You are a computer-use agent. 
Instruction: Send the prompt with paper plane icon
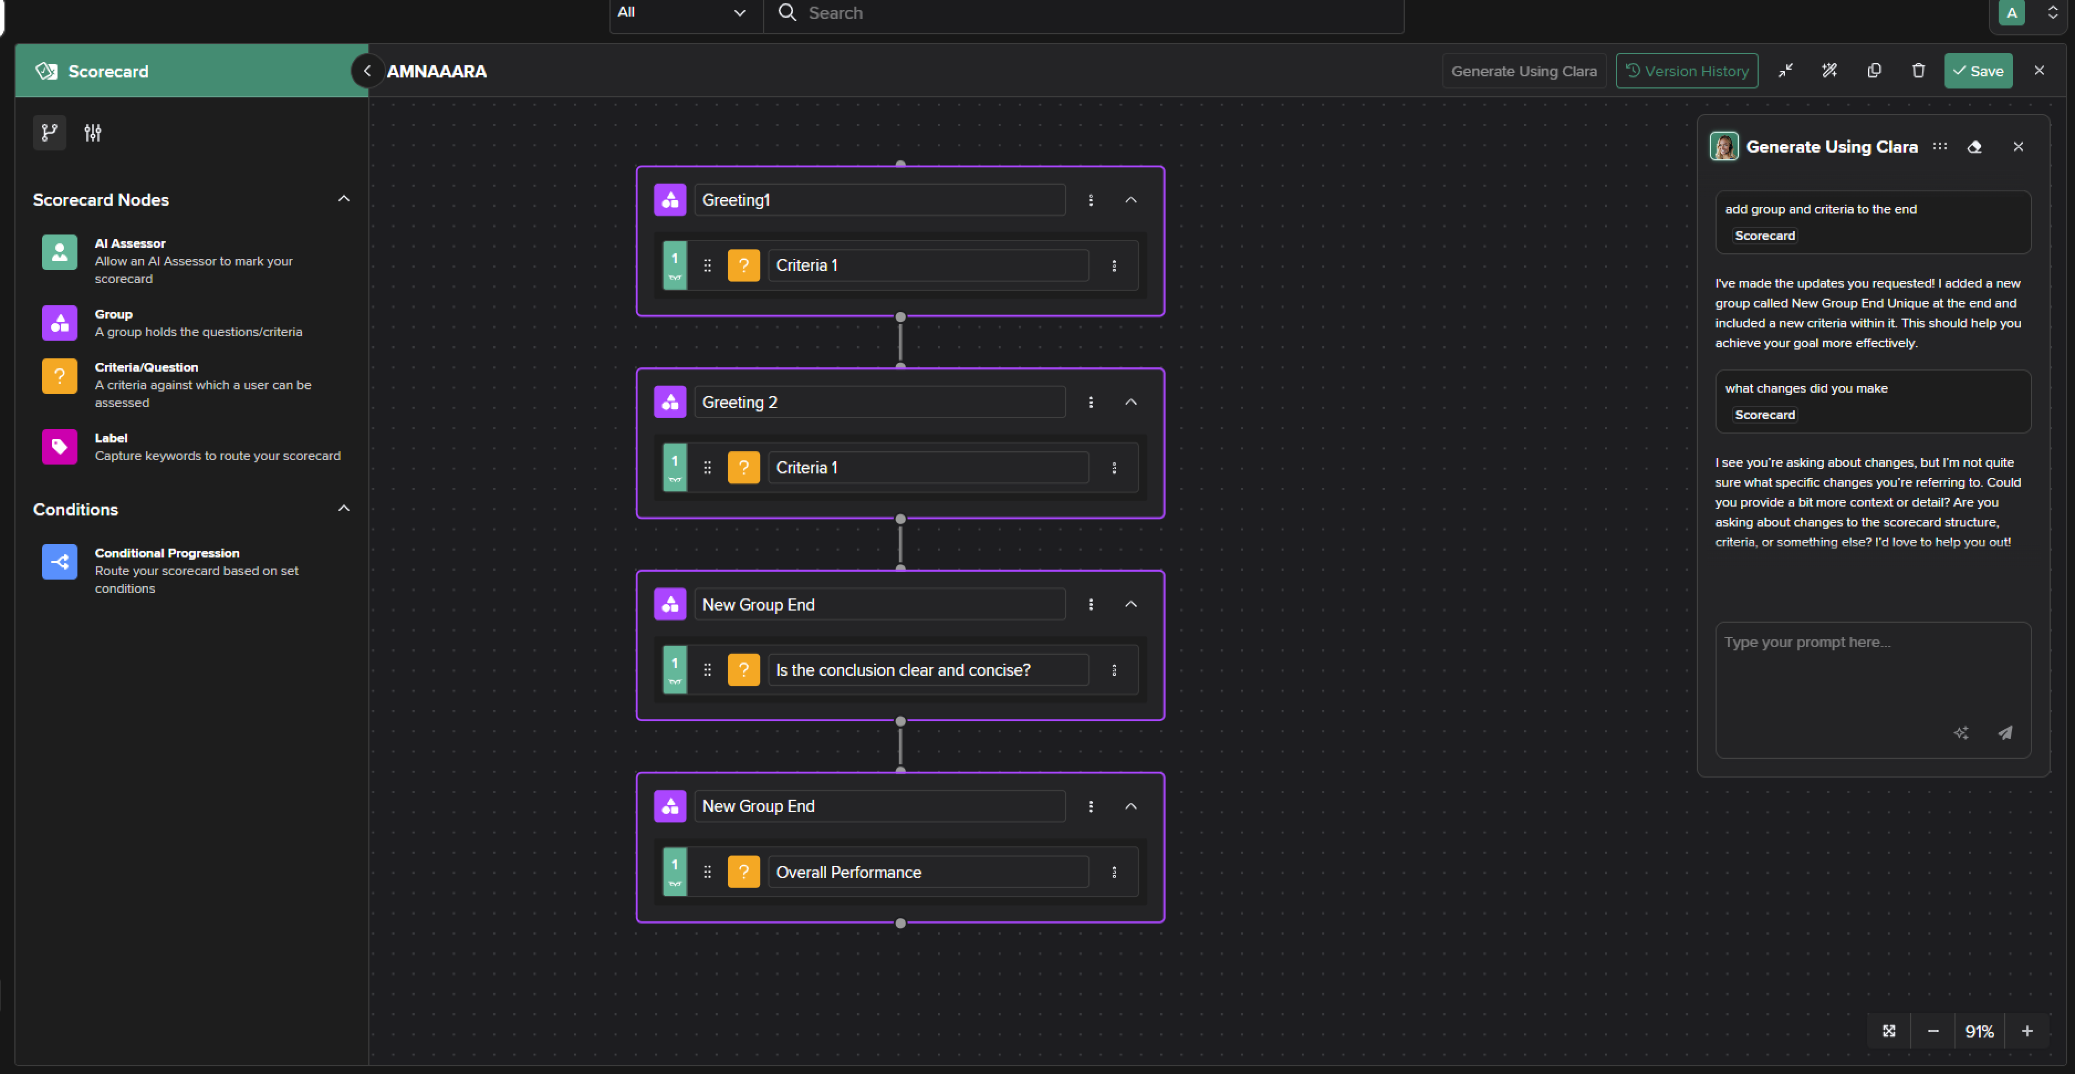point(2006,732)
